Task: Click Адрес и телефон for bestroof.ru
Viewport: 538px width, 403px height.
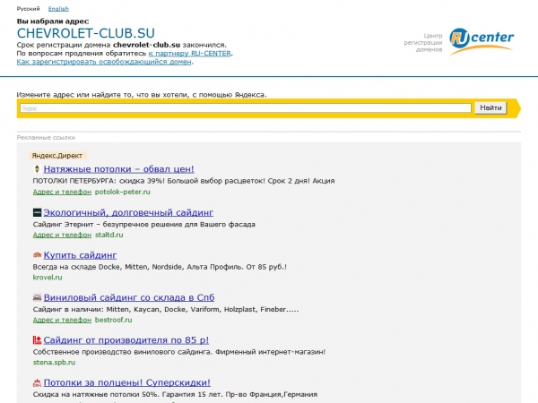Action: click(x=62, y=320)
